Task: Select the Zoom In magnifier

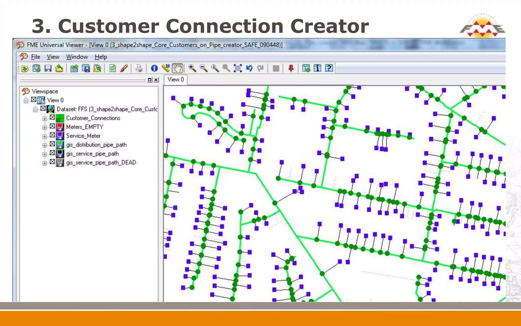Action: click(x=192, y=69)
